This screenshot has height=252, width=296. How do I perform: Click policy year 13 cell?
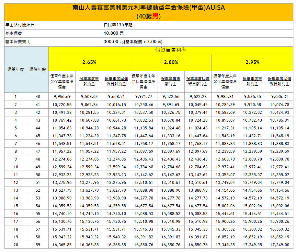point(16,190)
